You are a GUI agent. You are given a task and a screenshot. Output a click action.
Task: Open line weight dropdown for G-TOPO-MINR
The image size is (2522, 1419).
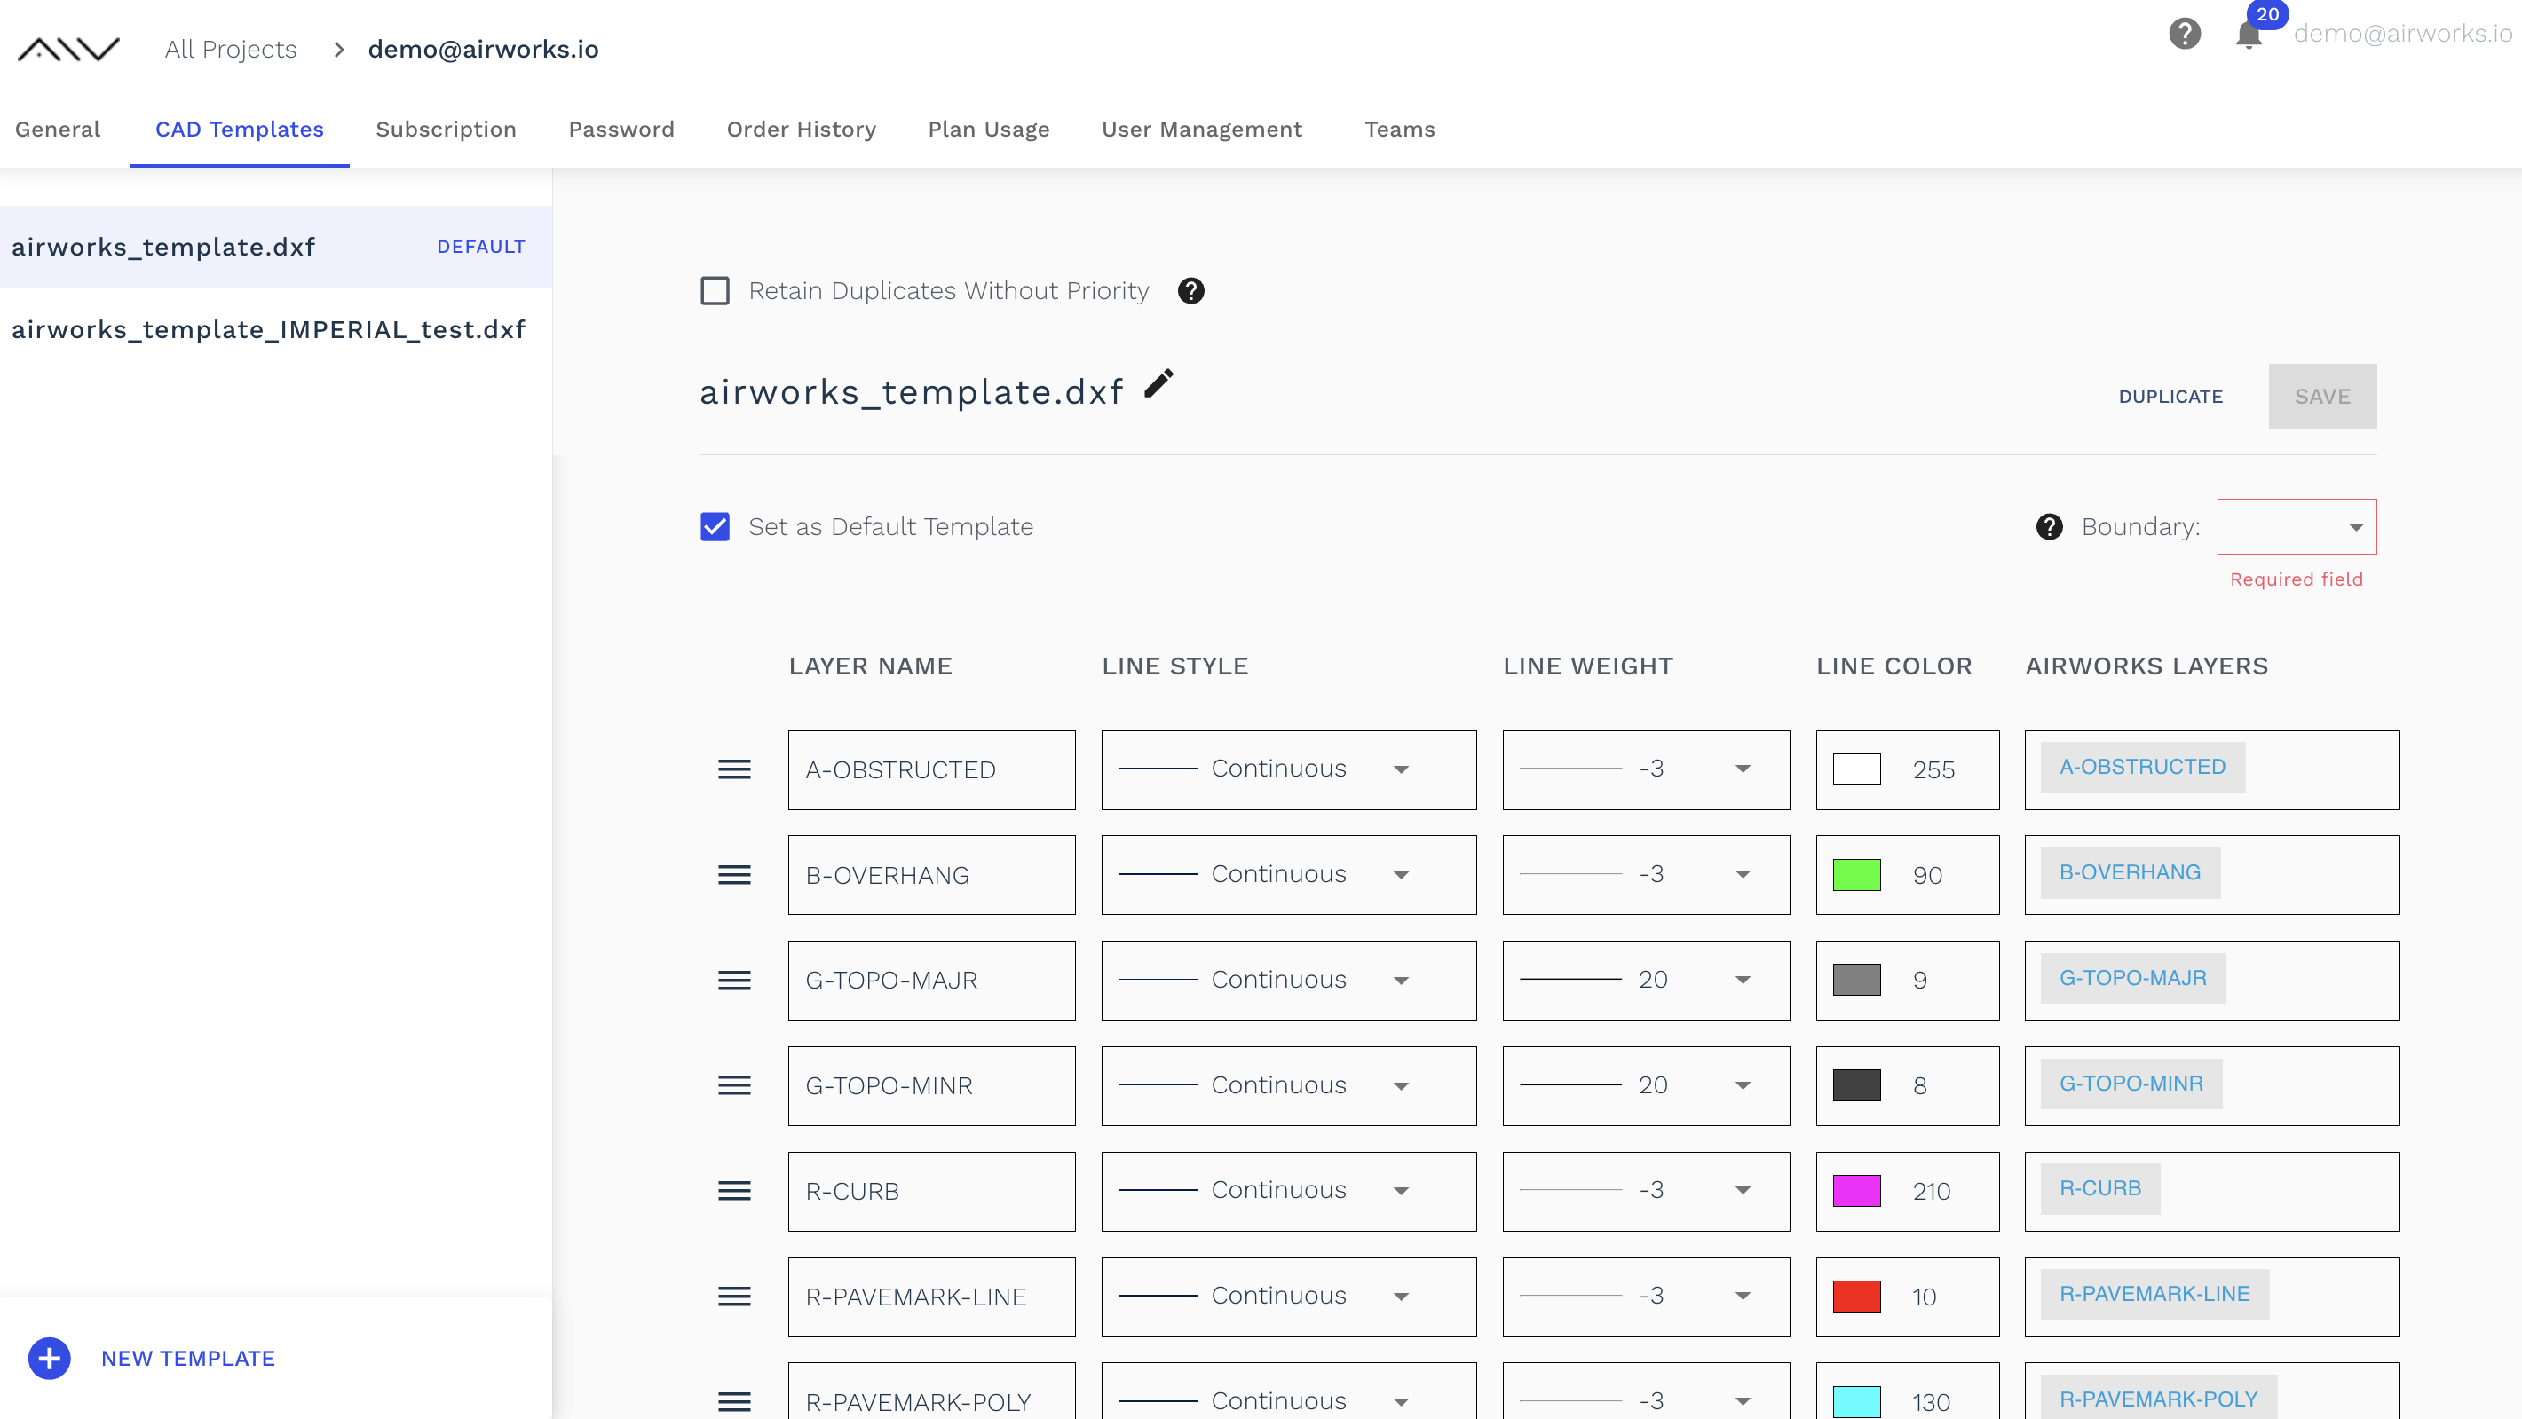[1646, 1085]
